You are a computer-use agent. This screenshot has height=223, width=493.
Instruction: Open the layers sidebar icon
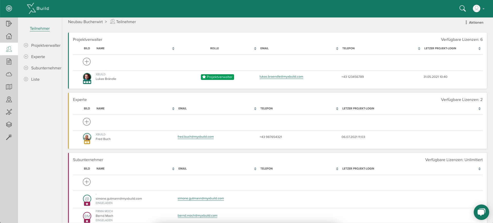tap(9, 125)
